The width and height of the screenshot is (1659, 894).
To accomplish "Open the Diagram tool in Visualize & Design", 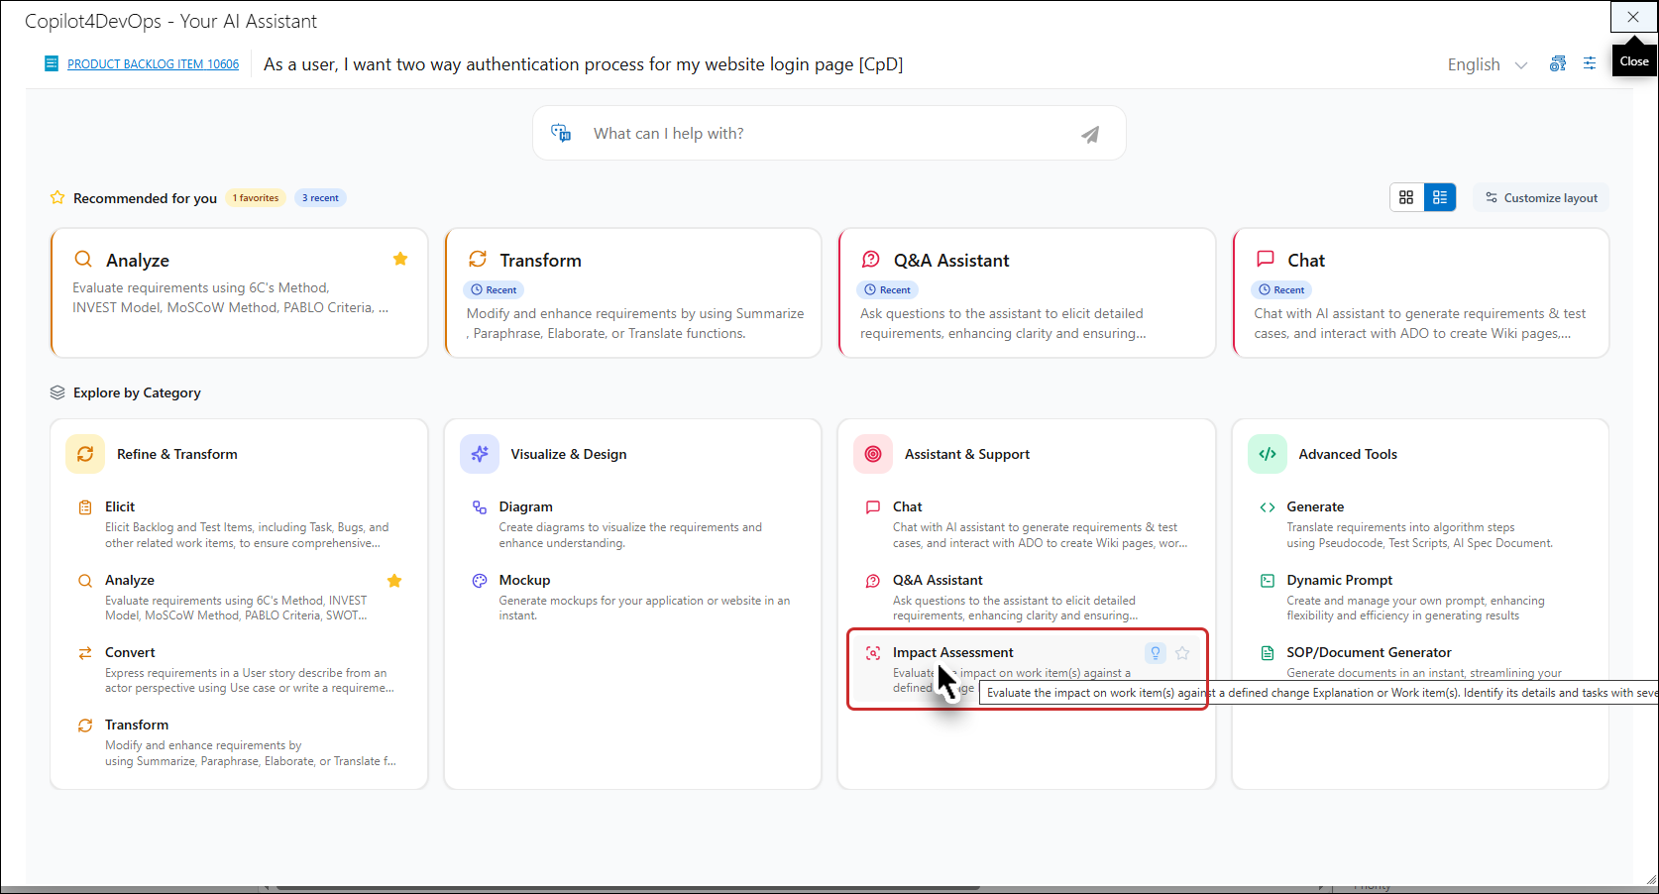I will click(x=525, y=506).
